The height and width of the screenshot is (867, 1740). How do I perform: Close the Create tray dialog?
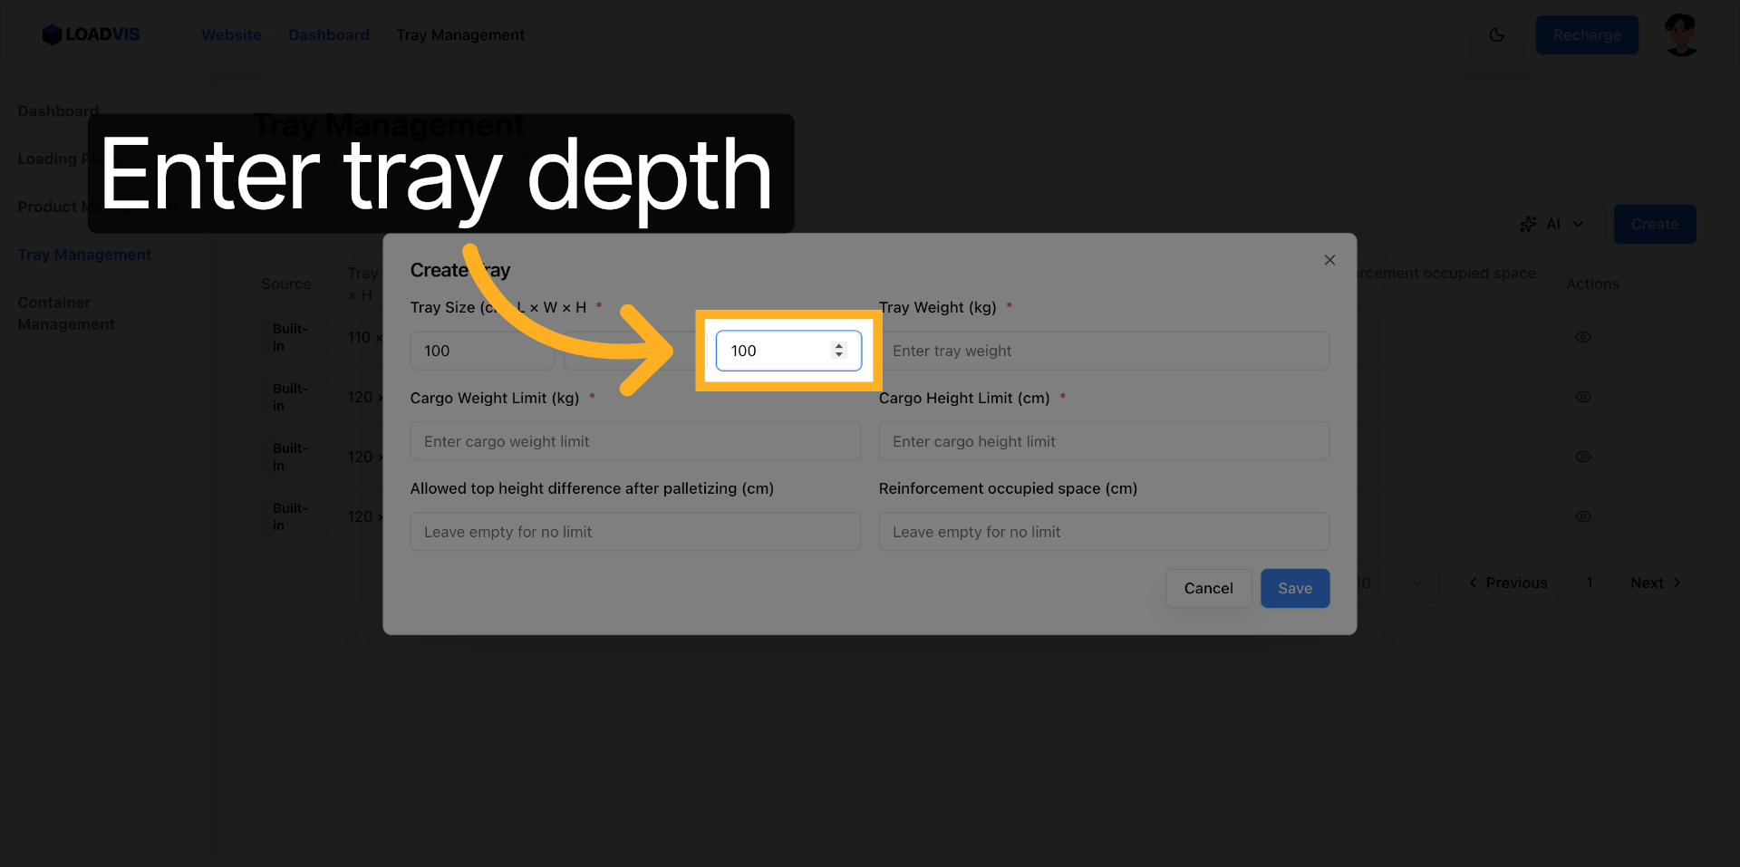(1329, 260)
